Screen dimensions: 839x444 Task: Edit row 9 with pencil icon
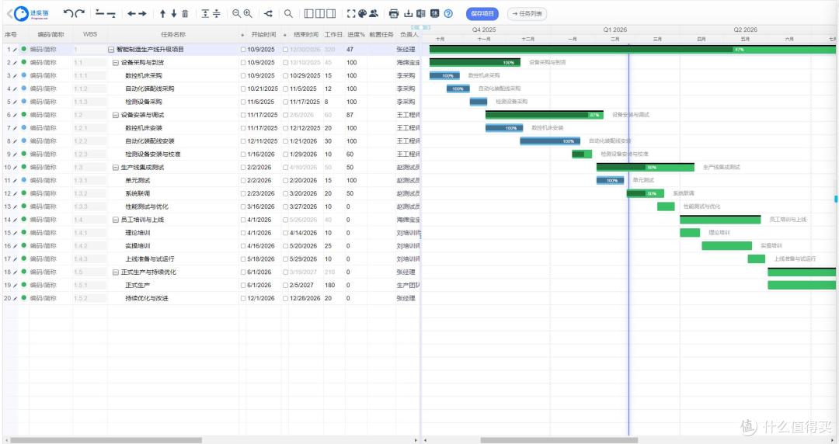click(x=15, y=154)
